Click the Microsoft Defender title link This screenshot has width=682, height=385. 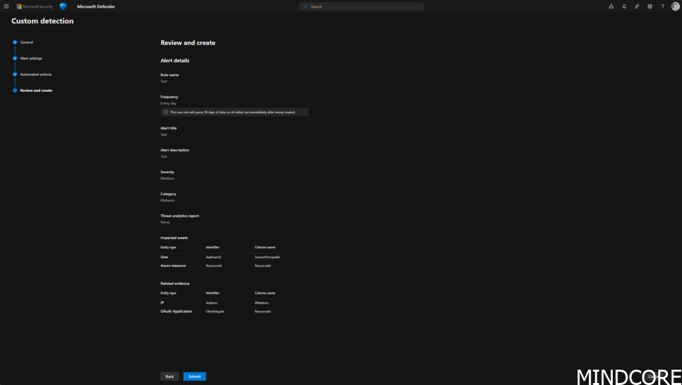[96, 7]
